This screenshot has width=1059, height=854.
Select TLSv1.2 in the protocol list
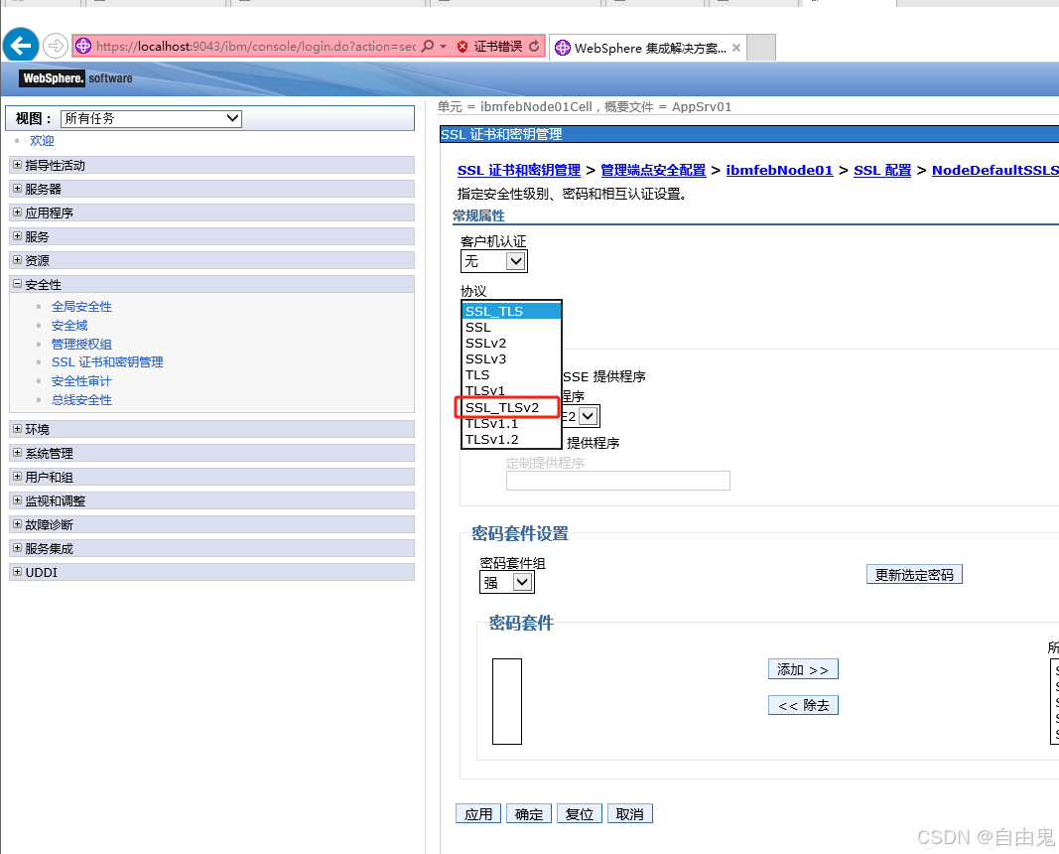point(511,439)
